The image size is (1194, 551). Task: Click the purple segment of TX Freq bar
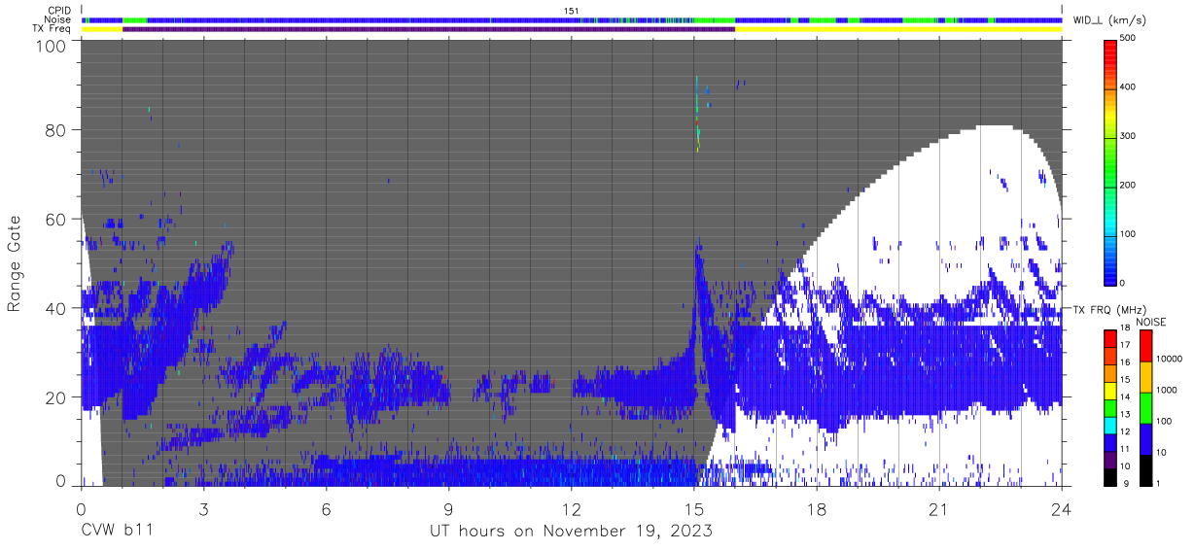(x=429, y=29)
